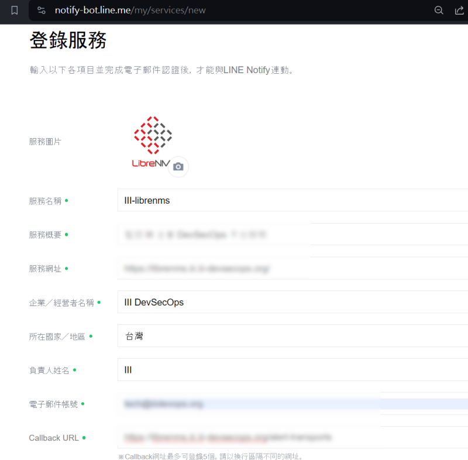Click the blurred service URL (服務網址) field
The image size is (468, 460).
[x=293, y=269]
